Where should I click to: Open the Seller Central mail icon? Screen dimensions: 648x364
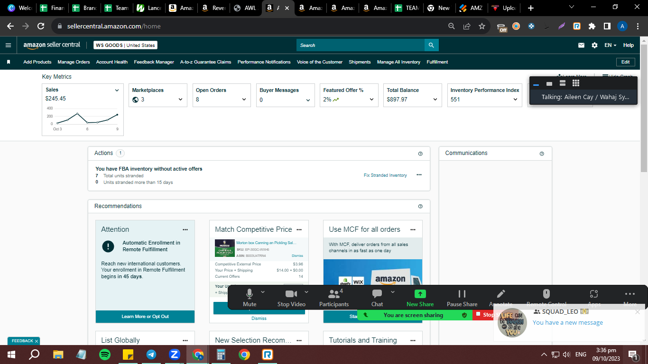click(581, 45)
